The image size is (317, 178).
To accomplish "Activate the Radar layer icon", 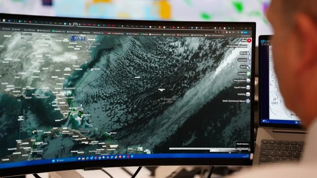I will pos(248,67).
